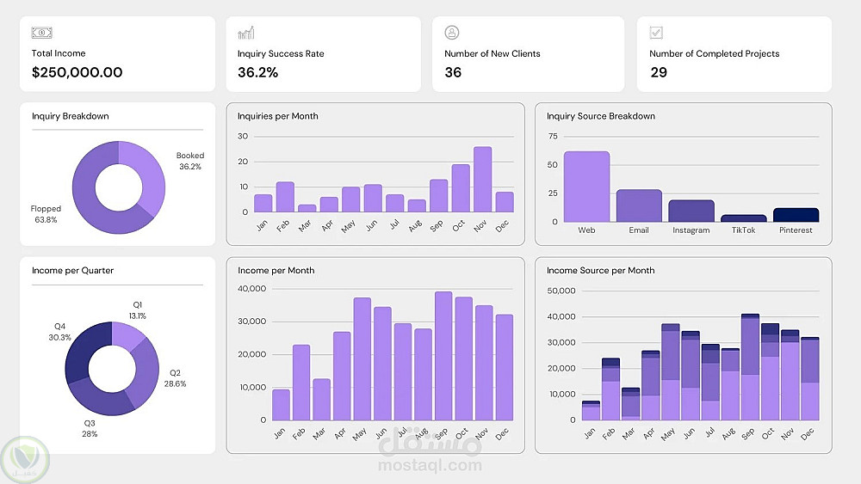
Task: Click the Number of Completed Projects card
Action: coord(734,53)
